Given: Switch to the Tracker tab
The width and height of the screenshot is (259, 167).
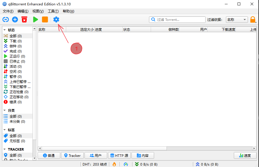Looking at the screenshot, I should click(x=72, y=155).
